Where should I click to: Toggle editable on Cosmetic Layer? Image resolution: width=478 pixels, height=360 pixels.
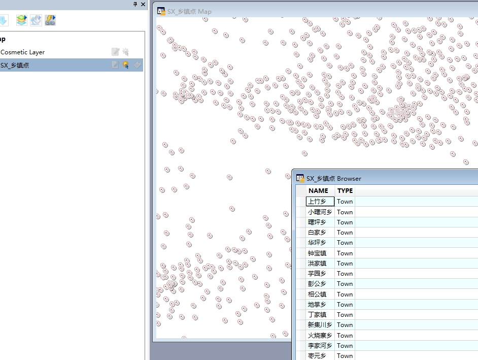115,52
